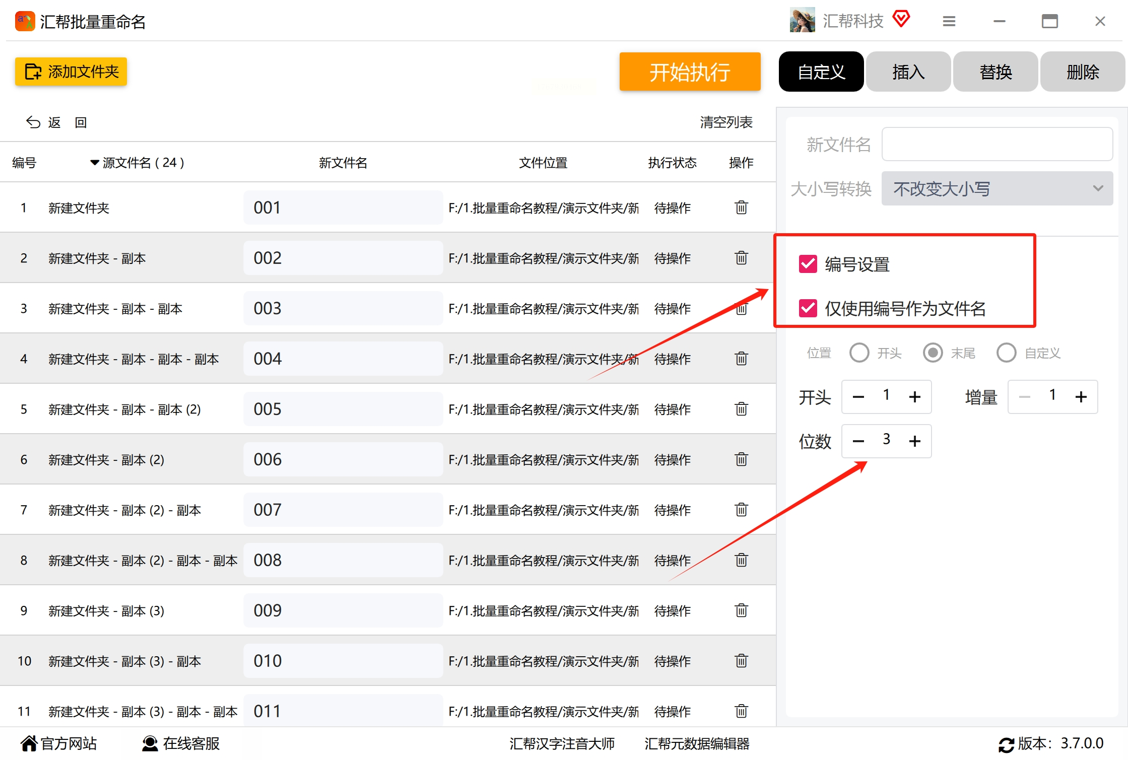Open the 大小写转换 dropdown

click(x=997, y=189)
